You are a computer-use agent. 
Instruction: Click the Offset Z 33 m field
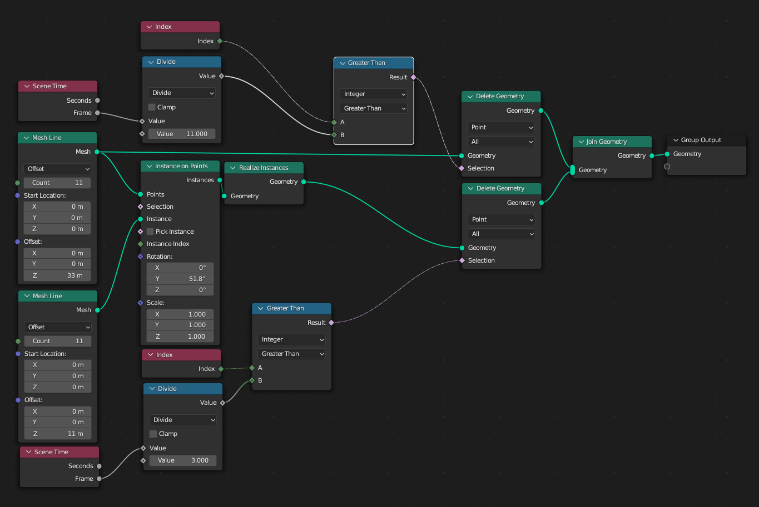(57, 275)
